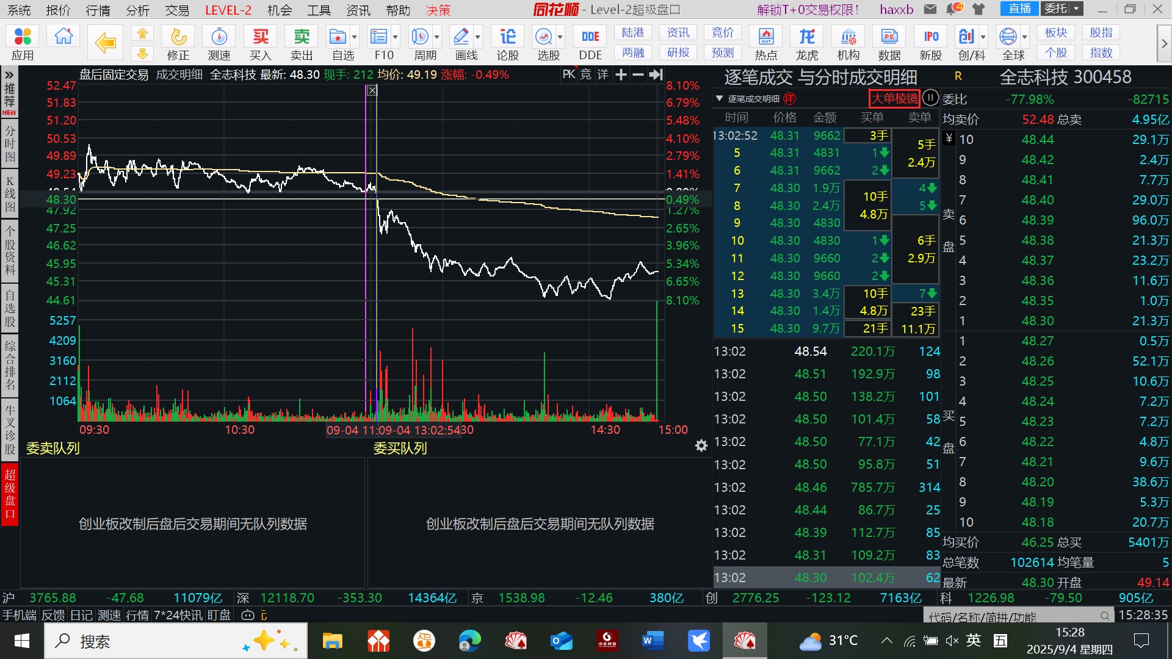Screen dimensions: 1172x659
Task: Switch to the 超级盘口 sidebar tab
Action: 10,493
